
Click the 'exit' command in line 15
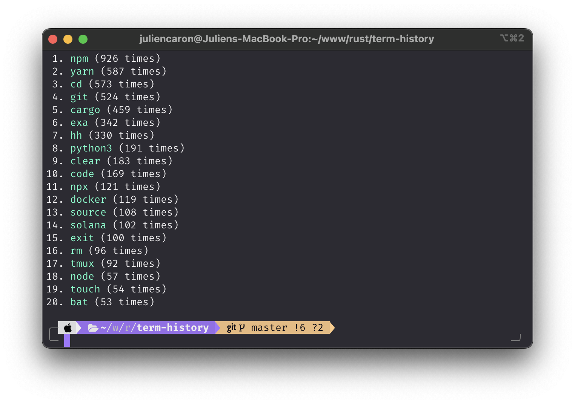(x=82, y=238)
